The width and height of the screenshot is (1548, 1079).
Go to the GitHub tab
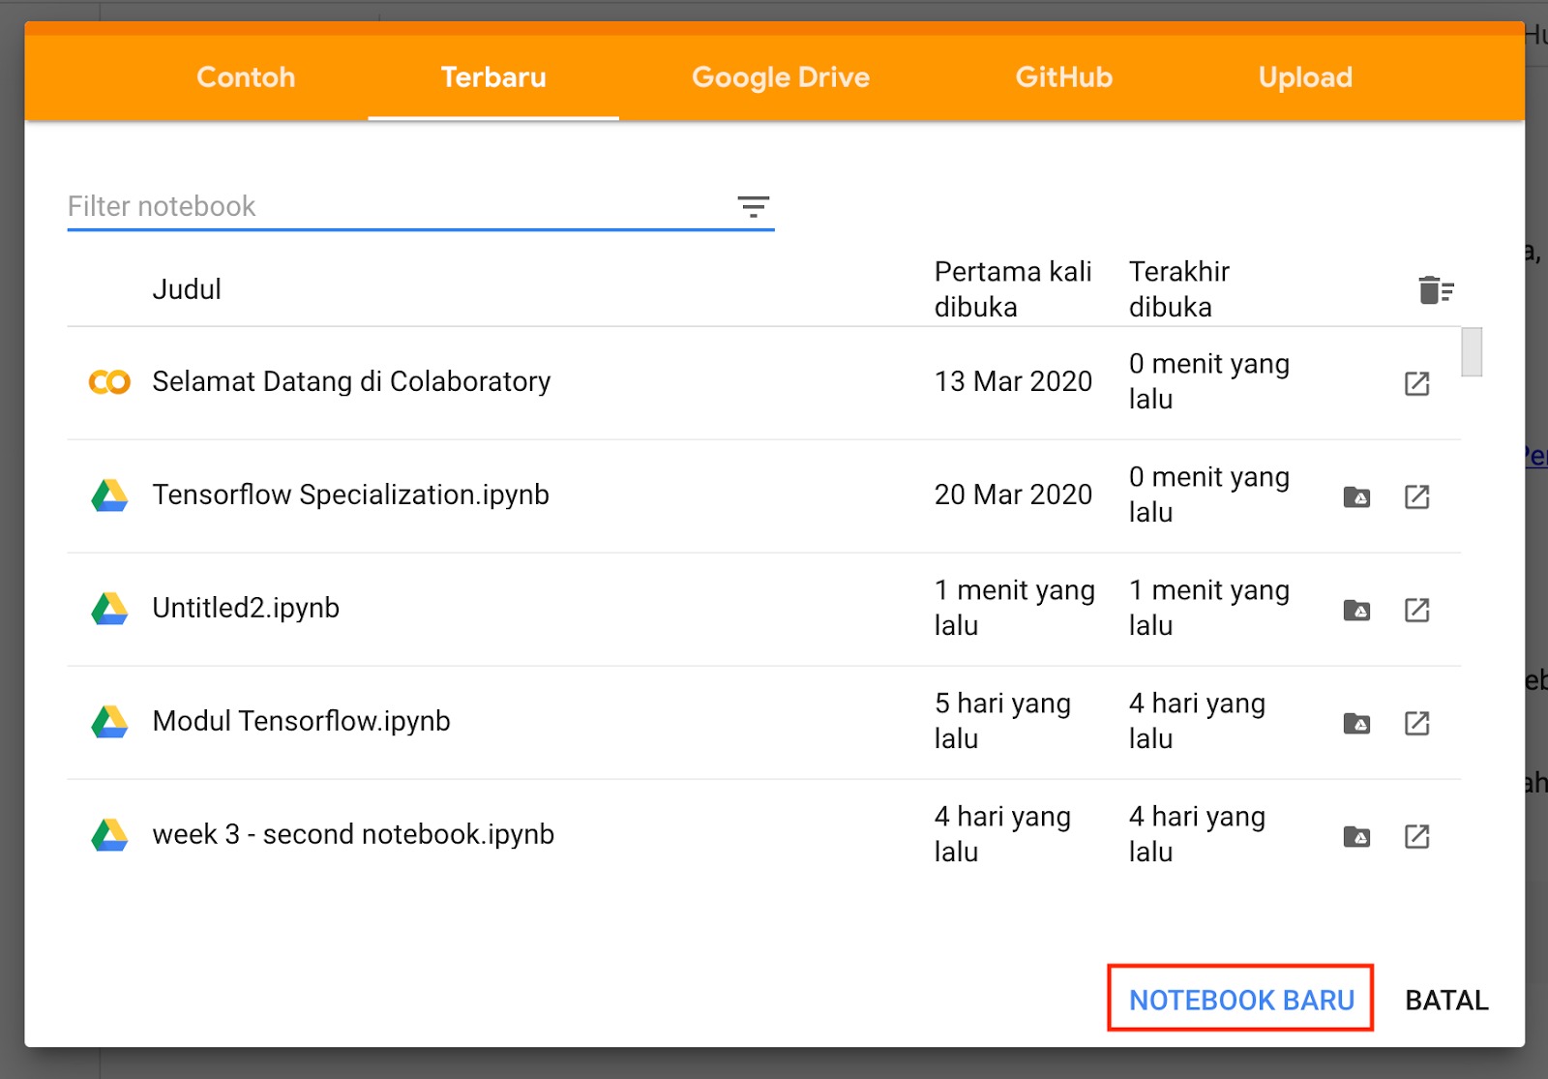1064,77
